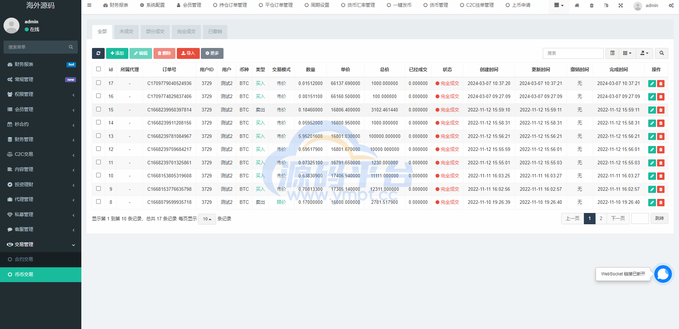Edit order row id 12 with pencil icon
Screen dimensions: 679x329
(652, 150)
